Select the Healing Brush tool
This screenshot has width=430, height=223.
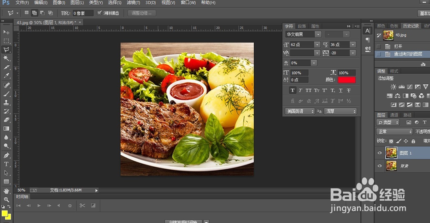pos(6,85)
